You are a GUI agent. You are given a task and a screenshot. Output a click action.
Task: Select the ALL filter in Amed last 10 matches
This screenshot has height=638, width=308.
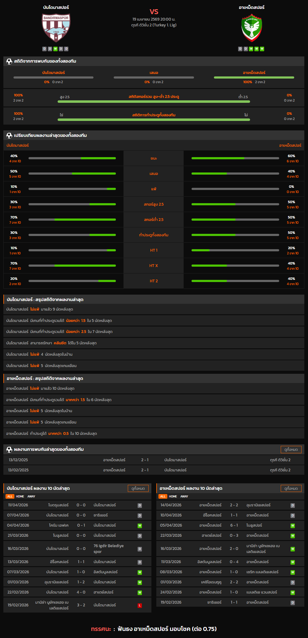[163, 496]
